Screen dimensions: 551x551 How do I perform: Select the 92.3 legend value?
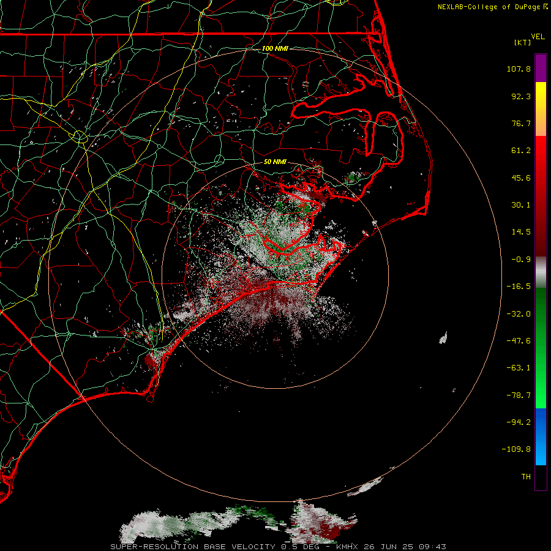tap(521, 96)
